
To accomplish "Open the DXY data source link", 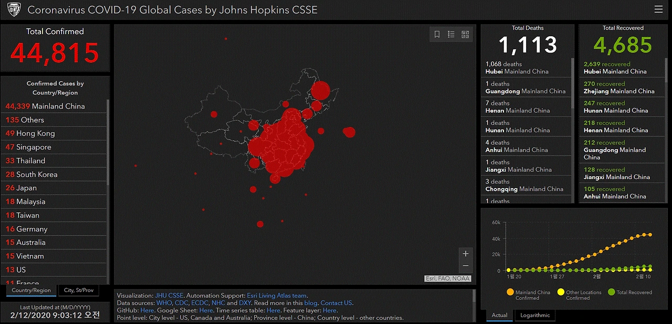I will click(245, 303).
